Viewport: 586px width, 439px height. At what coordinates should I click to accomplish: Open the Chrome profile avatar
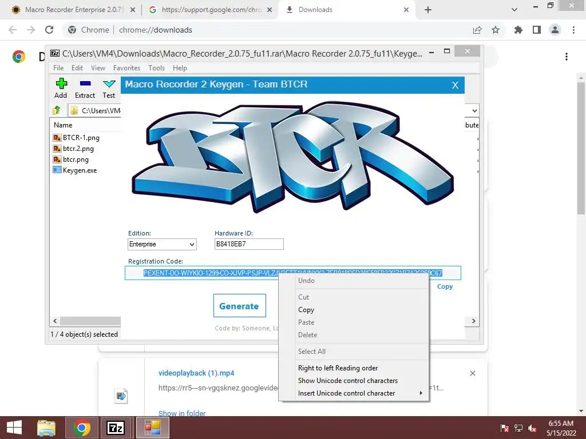[x=555, y=30]
